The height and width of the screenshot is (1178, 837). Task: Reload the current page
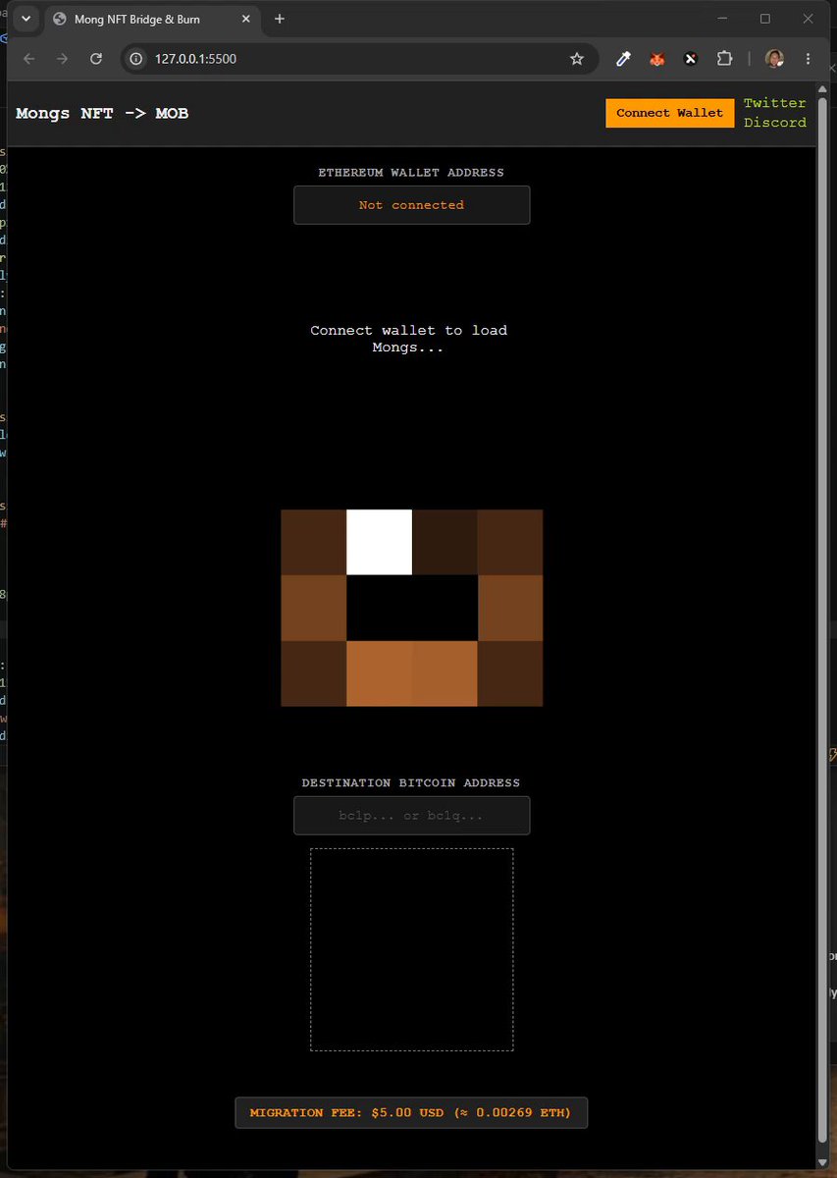pos(96,59)
